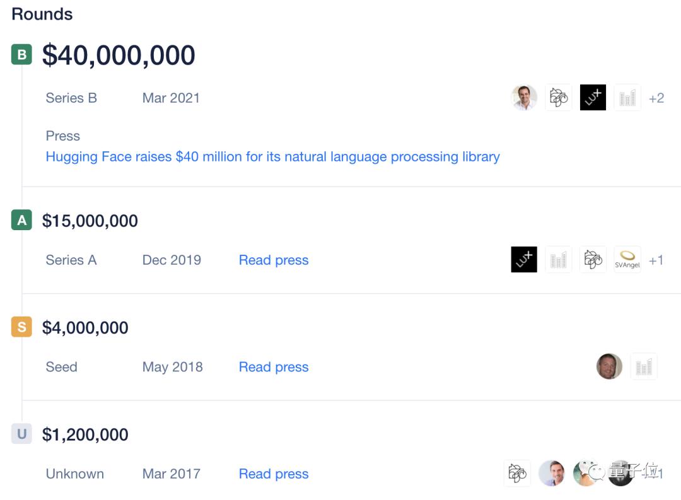Click the orange Seed round badge
Viewport: 681px width, 500px height.
point(21,327)
